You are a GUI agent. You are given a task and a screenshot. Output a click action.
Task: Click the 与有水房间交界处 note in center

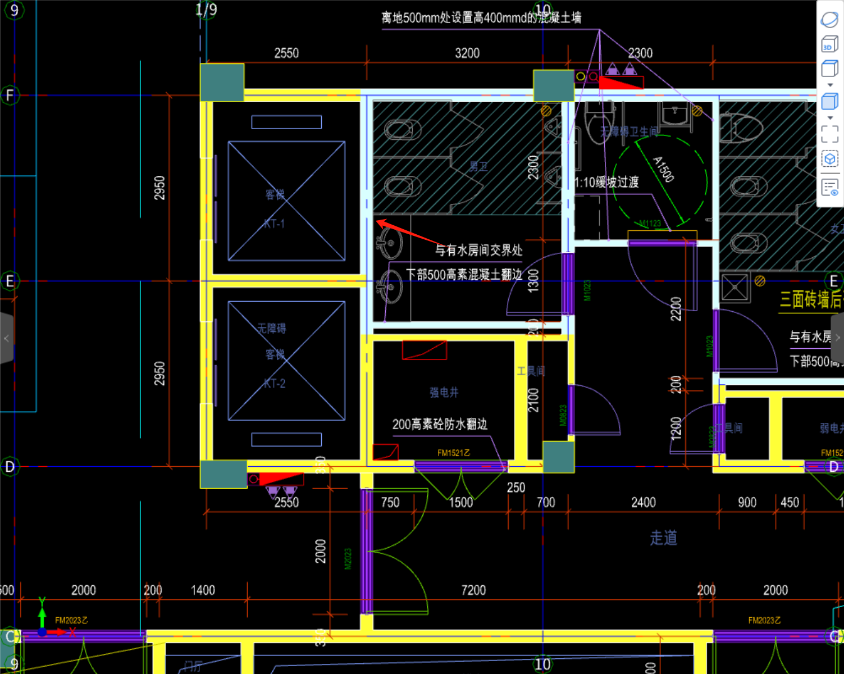click(x=478, y=250)
